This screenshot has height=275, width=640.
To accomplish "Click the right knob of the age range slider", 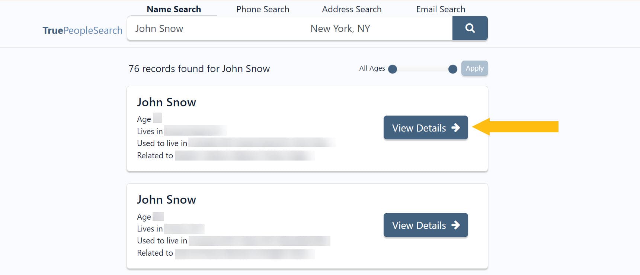I will tap(452, 69).
